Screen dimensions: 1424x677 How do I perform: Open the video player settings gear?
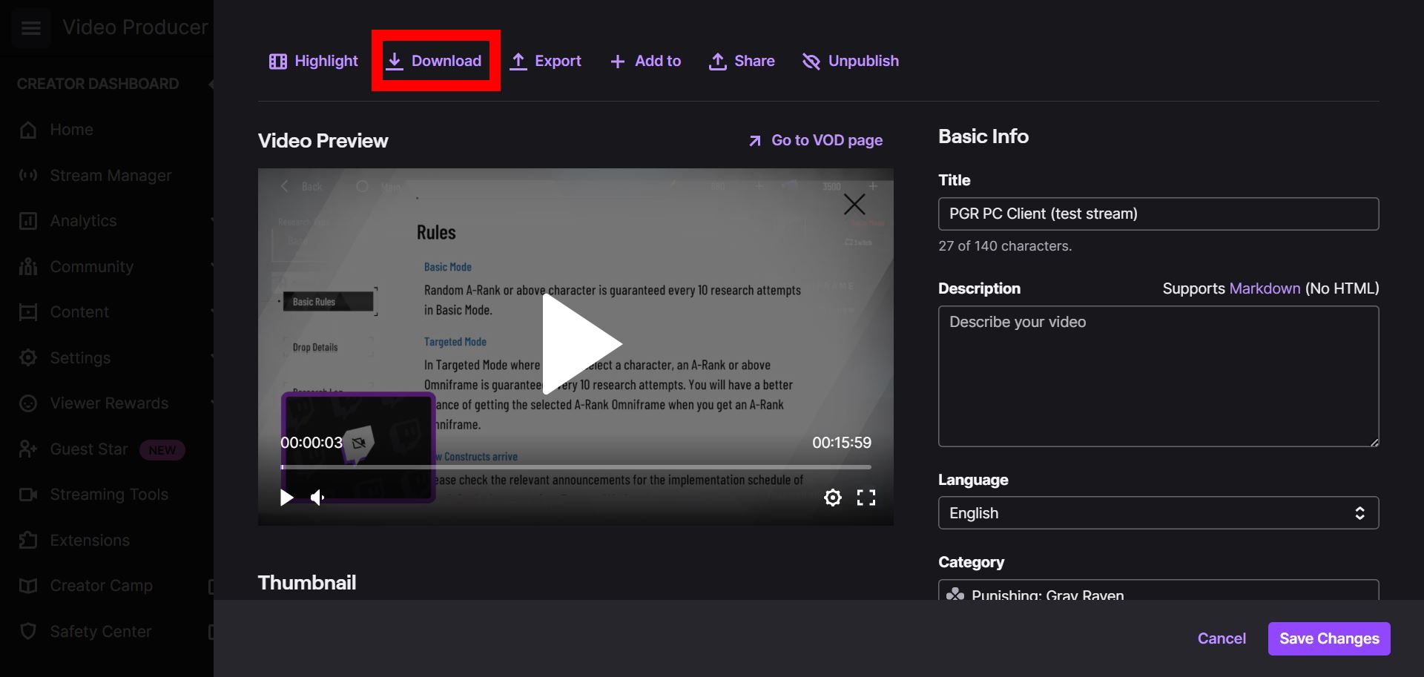click(x=833, y=498)
